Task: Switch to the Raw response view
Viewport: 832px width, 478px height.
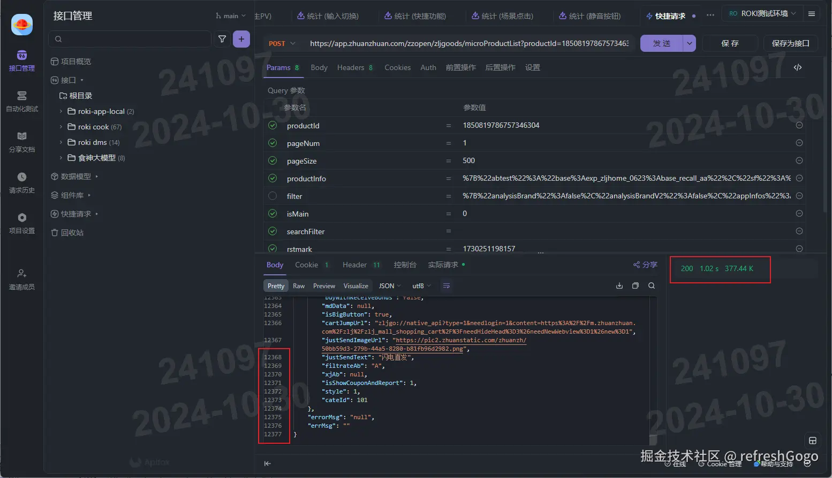Action: pyautogui.click(x=299, y=286)
